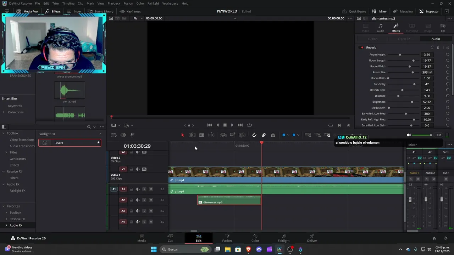Screen dimensions: 454x255
Task: Delete Reverb effect with trash icon
Action: (438, 47)
